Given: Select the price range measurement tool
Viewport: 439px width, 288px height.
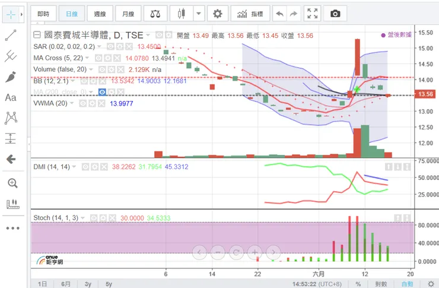Looking at the screenshot, I should [11, 138].
